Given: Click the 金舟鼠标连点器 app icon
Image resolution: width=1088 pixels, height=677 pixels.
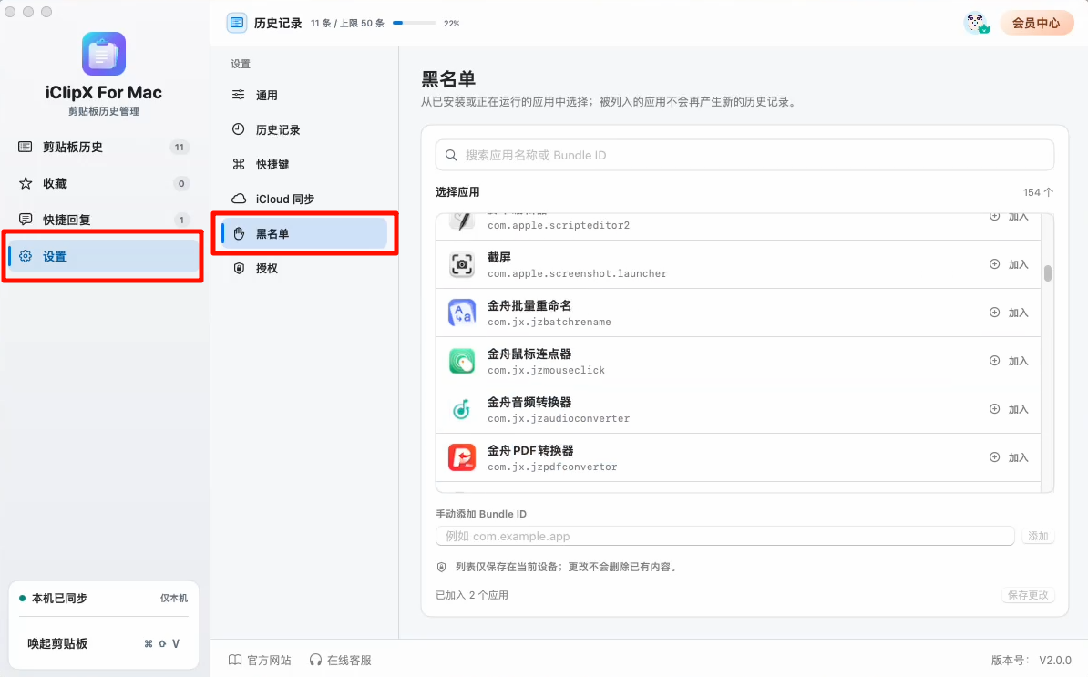Looking at the screenshot, I should coord(462,361).
